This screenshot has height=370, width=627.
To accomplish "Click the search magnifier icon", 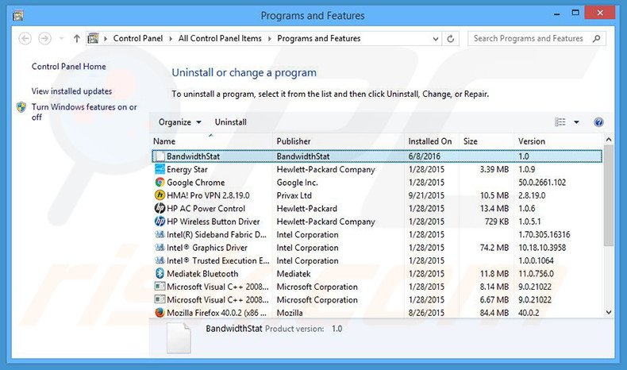I will (x=597, y=38).
